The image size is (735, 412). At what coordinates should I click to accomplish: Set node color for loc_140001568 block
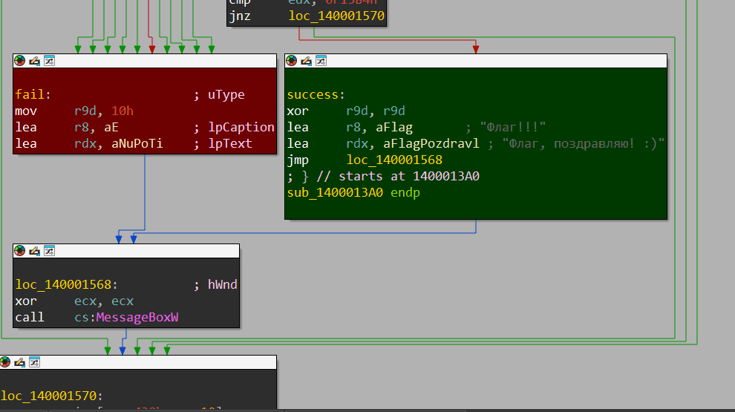[x=20, y=251]
